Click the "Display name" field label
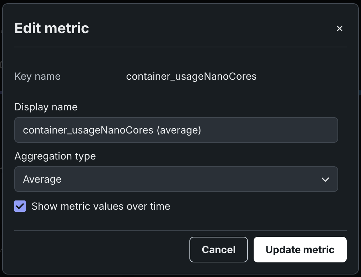The width and height of the screenshot is (361, 277). pyautogui.click(x=46, y=107)
